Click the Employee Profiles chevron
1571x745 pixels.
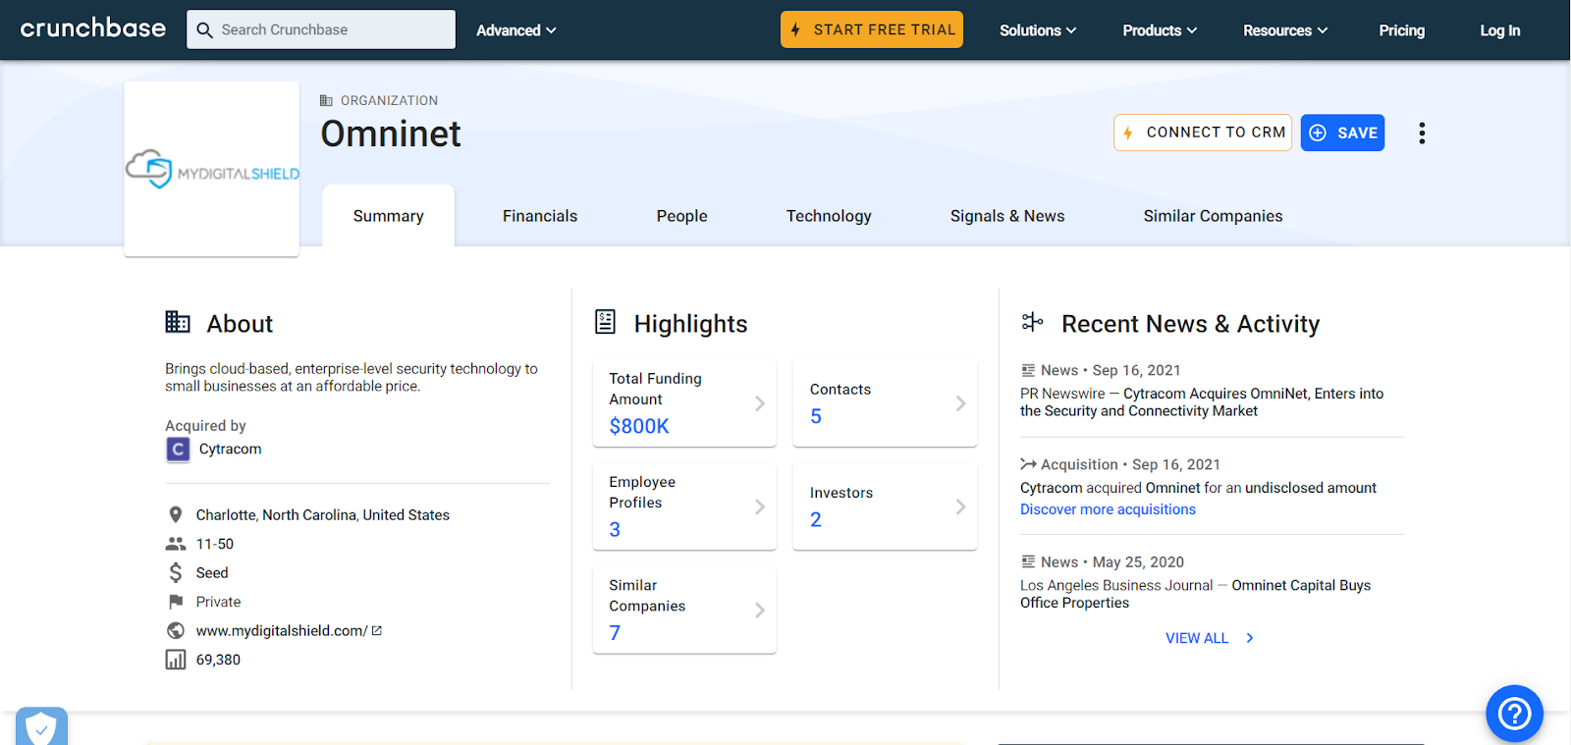[x=759, y=506]
